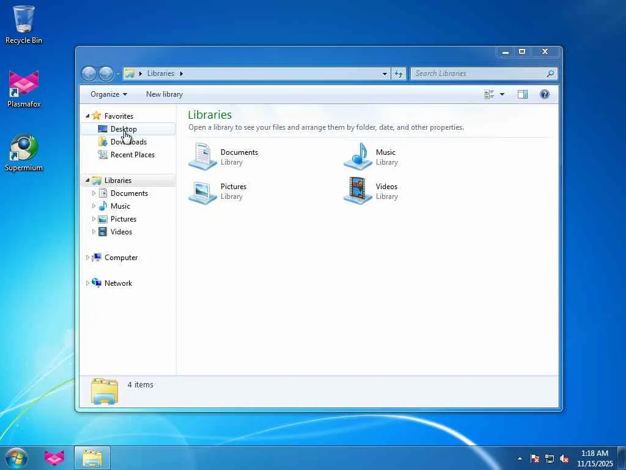Expand the Computer tree node
The width and height of the screenshot is (626, 470).
[87, 258]
